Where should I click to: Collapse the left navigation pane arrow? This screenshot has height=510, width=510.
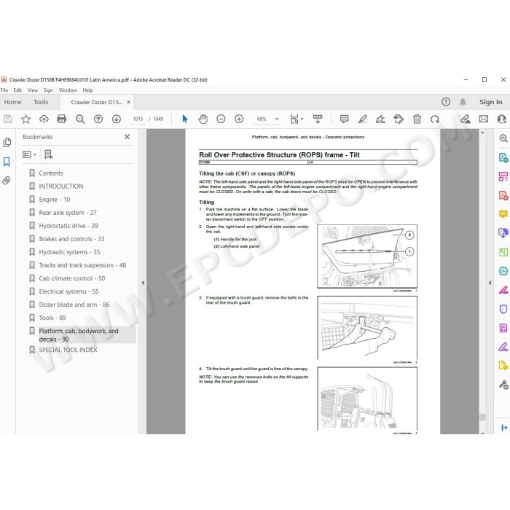click(143, 283)
